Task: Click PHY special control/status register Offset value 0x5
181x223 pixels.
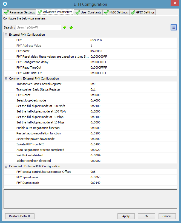Action: point(93,172)
